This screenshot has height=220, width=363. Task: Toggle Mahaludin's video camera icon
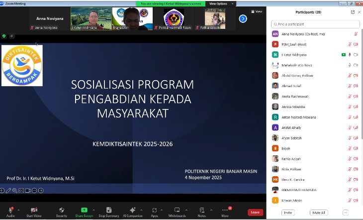coord(356,65)
